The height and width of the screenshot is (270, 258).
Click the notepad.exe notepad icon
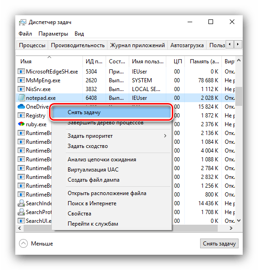point(21,98)
